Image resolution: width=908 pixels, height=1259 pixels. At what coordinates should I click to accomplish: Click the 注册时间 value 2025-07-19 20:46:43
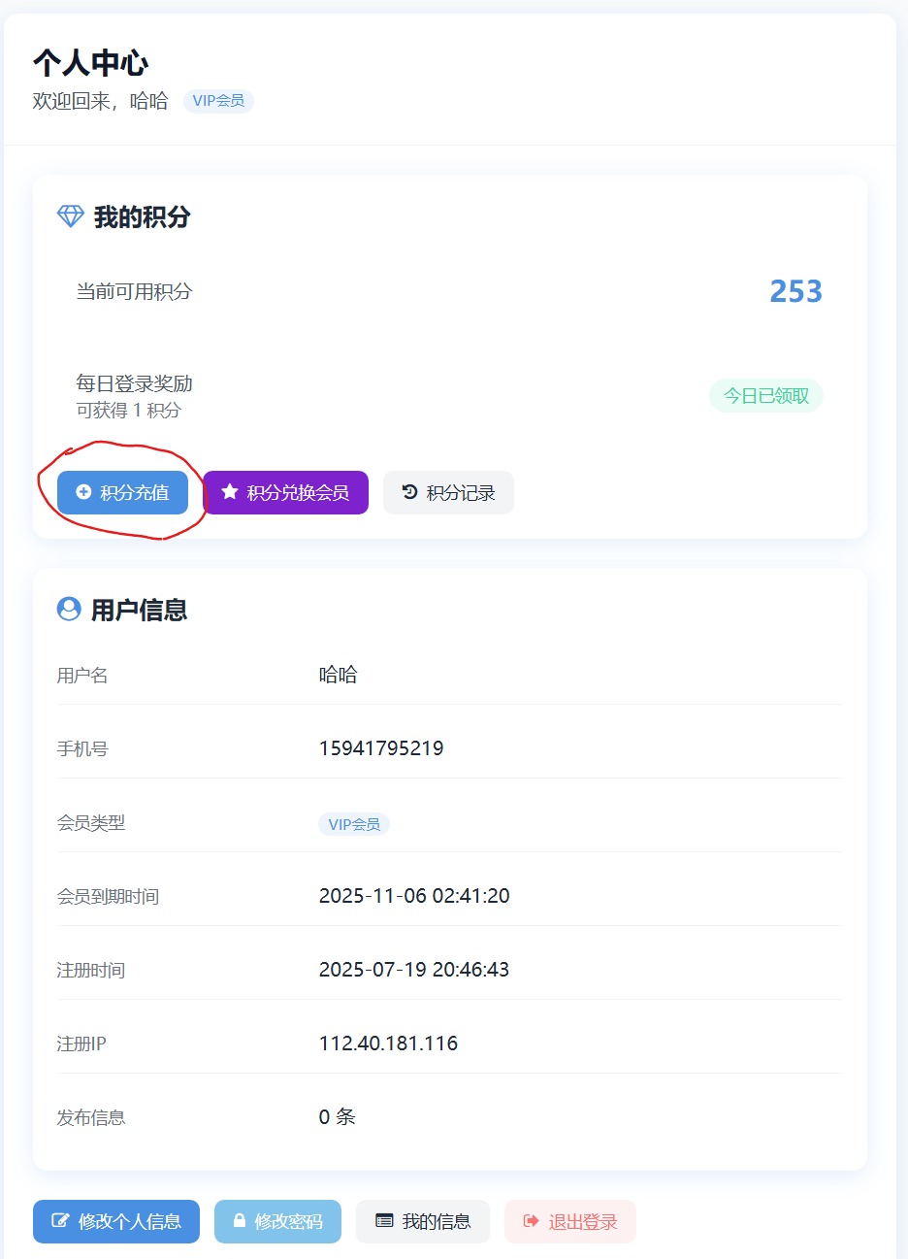tap(414, 970)
